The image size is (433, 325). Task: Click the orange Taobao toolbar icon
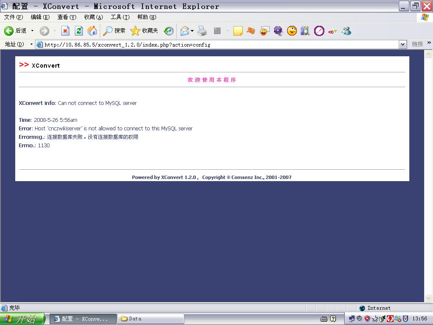click(x=251, y=30)
